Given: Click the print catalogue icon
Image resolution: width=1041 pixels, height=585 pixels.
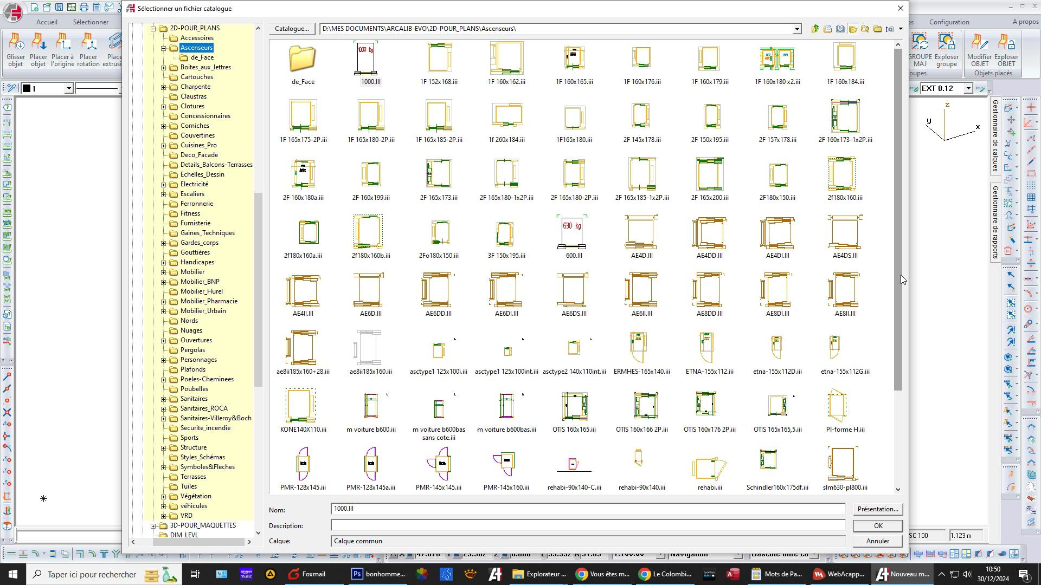Looking at the screenshot, I should pyautogui.click(x=827, y=29).
